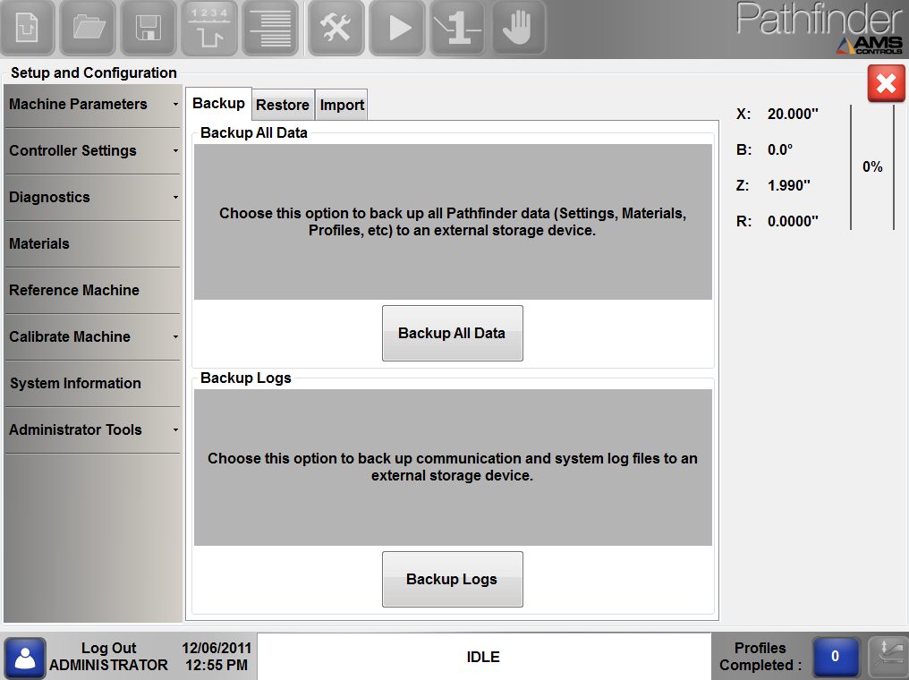Viewport: 909px width, 680px height.
Task: Click the 0% progress bar indicator
Action: tap(872, 167)
